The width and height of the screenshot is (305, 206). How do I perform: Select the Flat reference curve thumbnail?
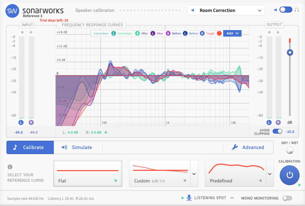click(x=88, y=173)
